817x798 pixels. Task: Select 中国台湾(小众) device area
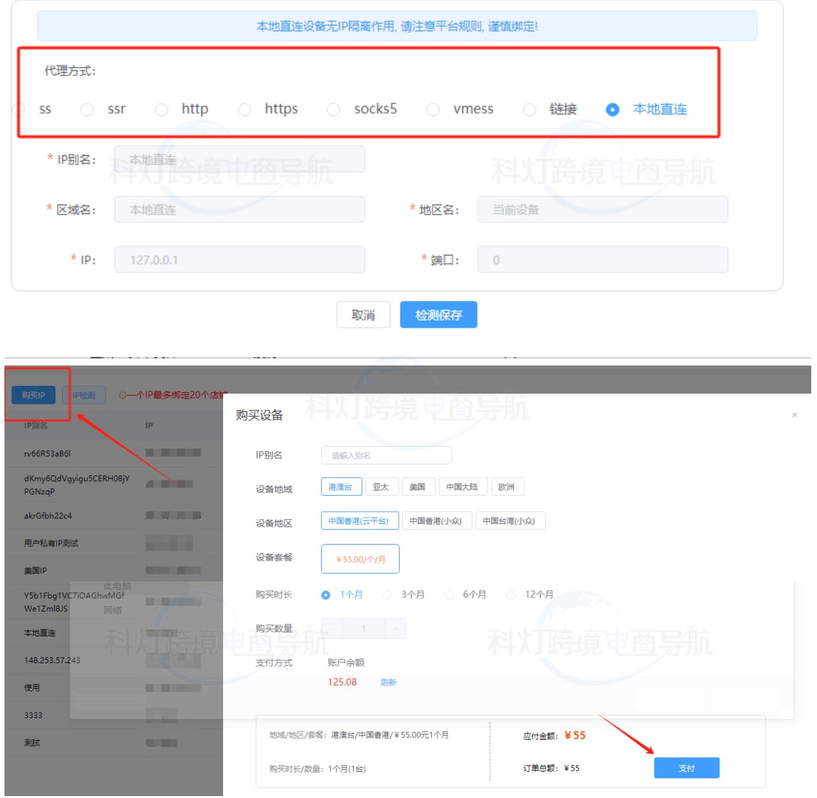click(510, 520)
